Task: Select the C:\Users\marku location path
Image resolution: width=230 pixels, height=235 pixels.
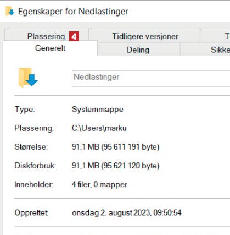Action: coord(99,128)
